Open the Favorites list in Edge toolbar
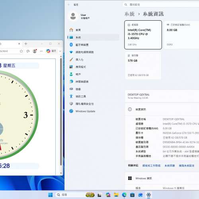 [28, 51]
